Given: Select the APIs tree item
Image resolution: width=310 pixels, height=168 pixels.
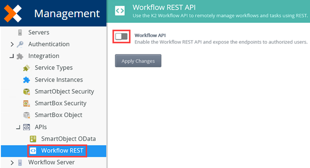Looking at the screenshot, I should click(x=41, y=127).
